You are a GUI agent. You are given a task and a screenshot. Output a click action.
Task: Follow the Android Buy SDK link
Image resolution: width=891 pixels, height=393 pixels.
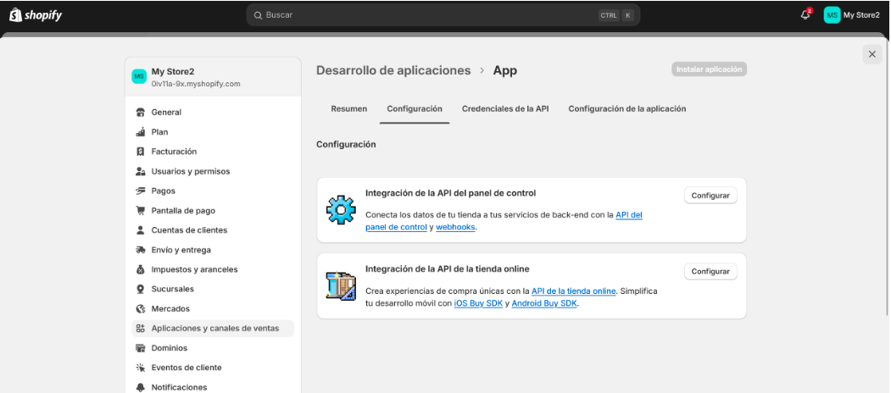coord(544,304)
